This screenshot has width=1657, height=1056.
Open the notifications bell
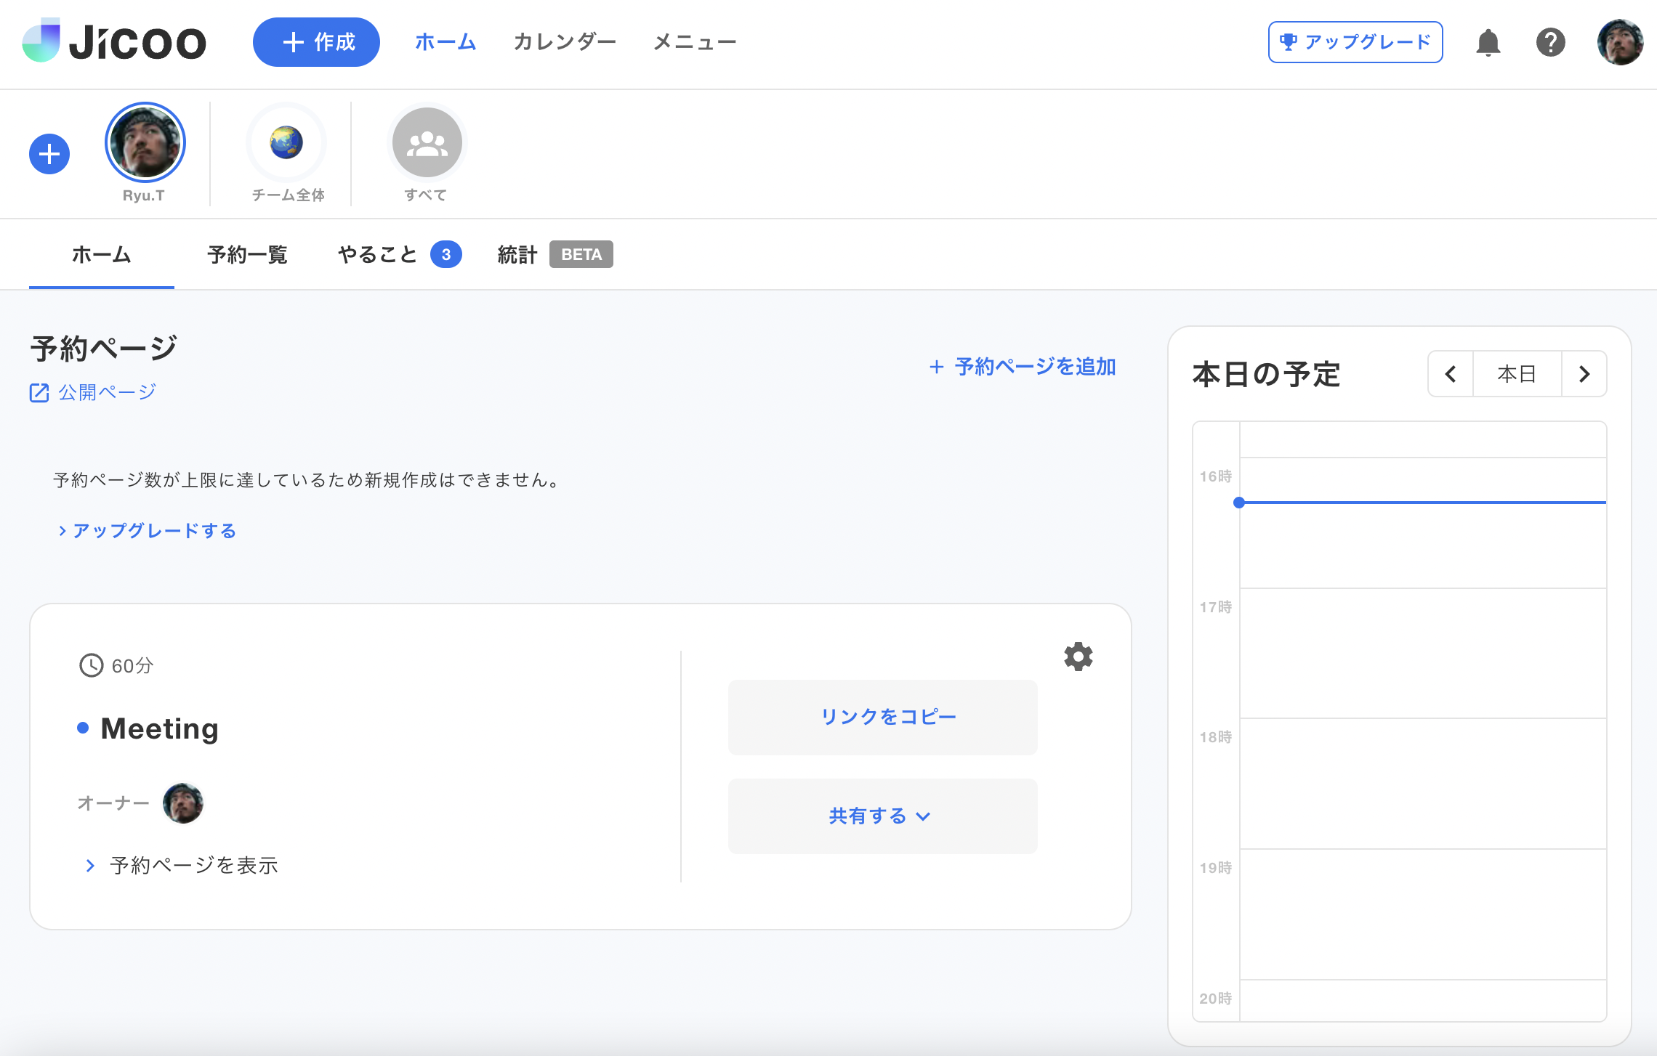pos(1488,43)
